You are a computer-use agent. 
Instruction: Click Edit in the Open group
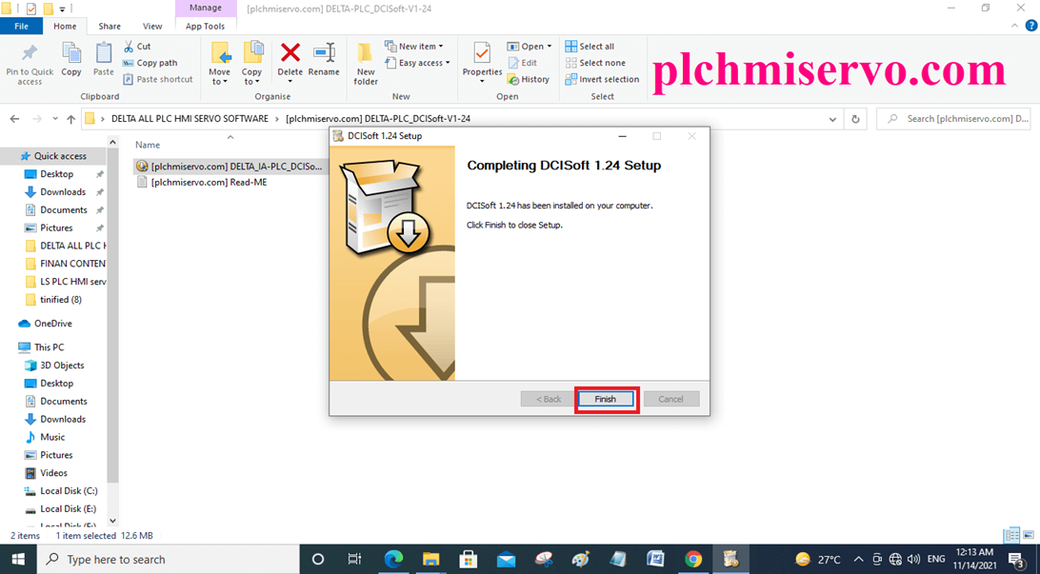coord(523,63)
